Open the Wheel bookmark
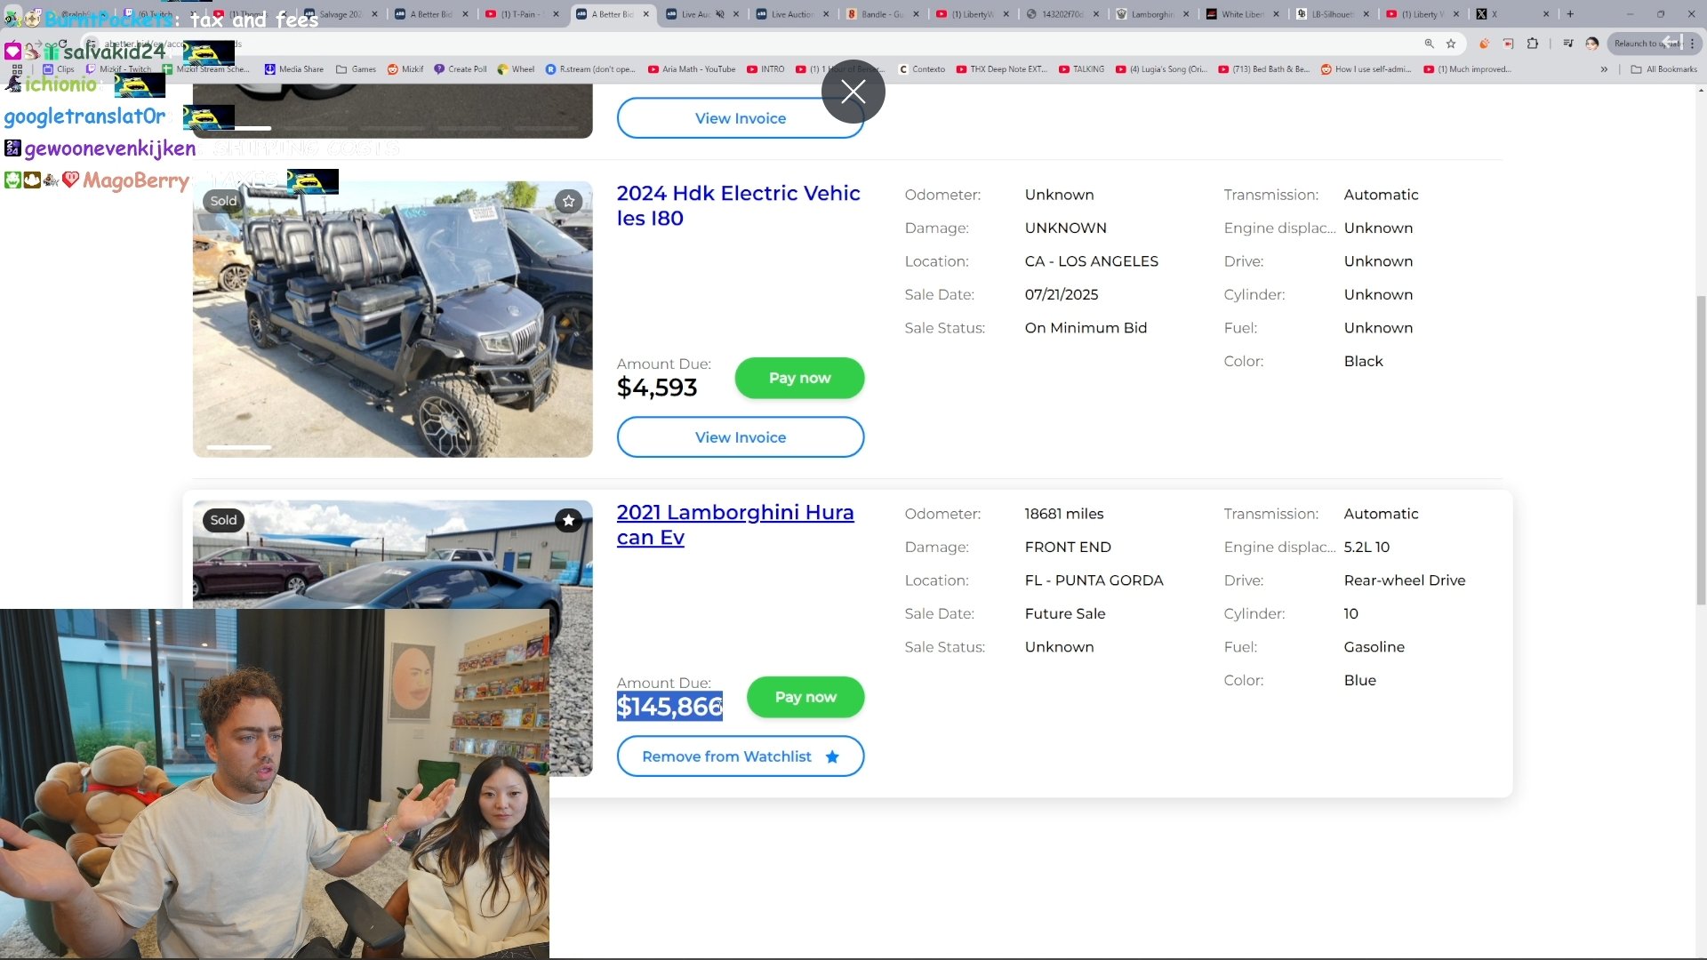1707x960 pixels. (x=517, y=69)
